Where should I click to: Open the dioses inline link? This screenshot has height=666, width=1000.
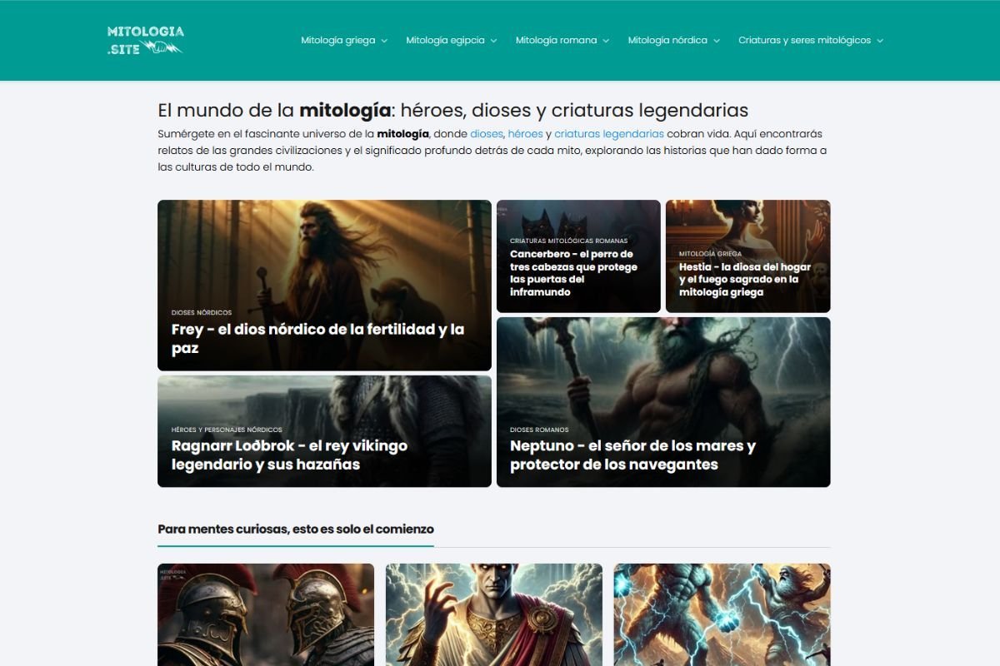[x=486, y=133]
